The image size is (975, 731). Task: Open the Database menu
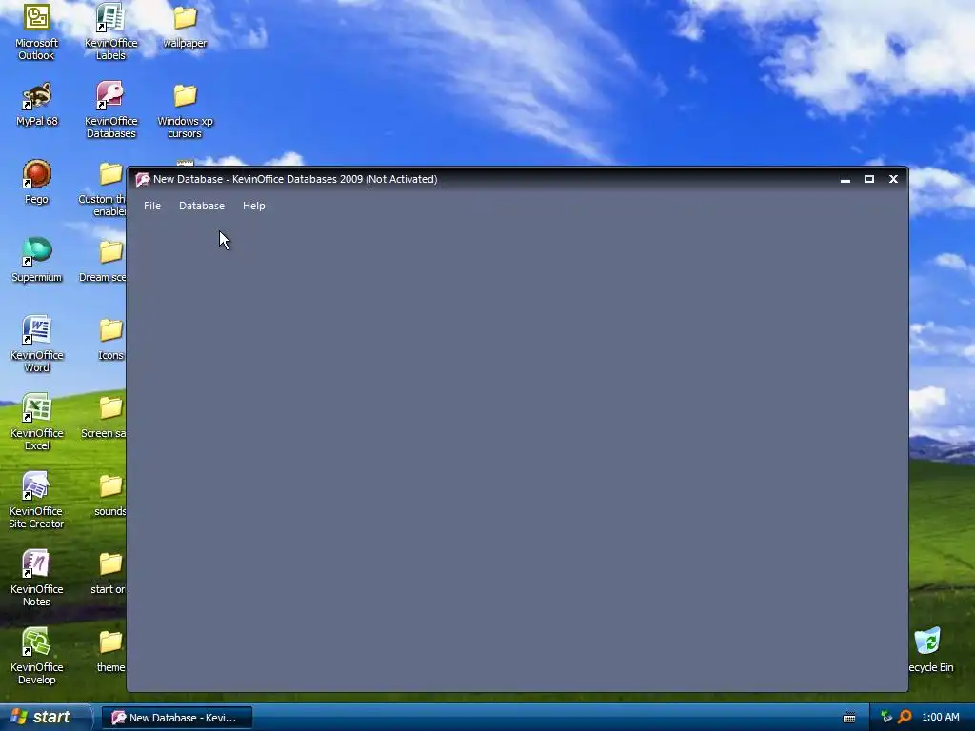point(202,206)
